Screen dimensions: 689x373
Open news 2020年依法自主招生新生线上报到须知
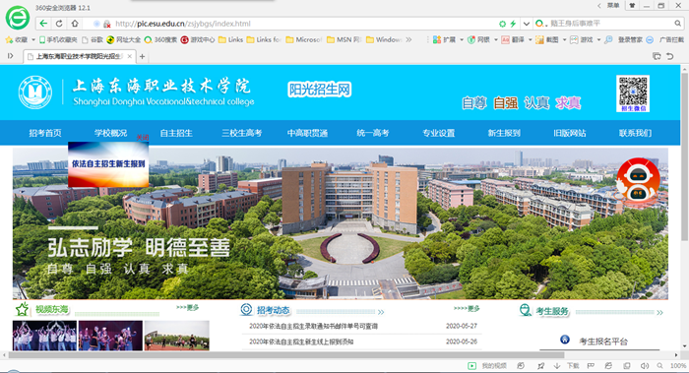click(301, 342)
